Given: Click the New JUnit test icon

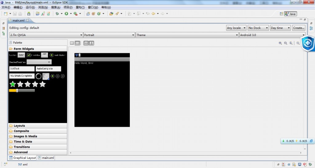Looking at the screenshot, I should point(43,14).
